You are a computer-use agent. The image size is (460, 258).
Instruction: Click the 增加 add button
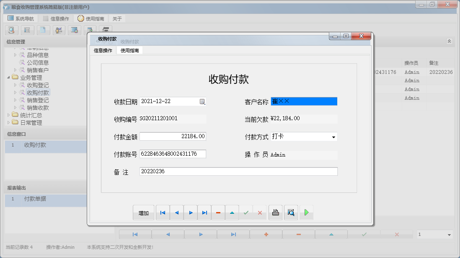click(x=144, y=212)
